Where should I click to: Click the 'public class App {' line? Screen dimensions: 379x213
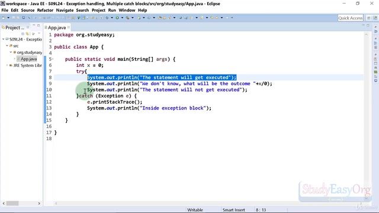pyautogui.click(x=79, y=47)
